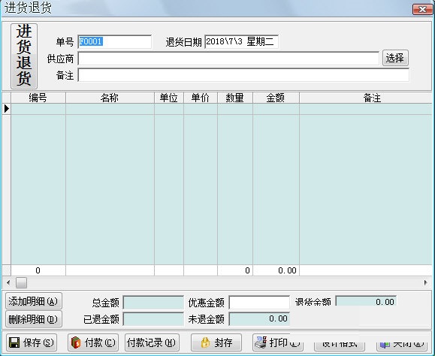The image size is (435, 356).
Task: Click the 退货金额 field showing 0.00
Action: click(366, 301)
